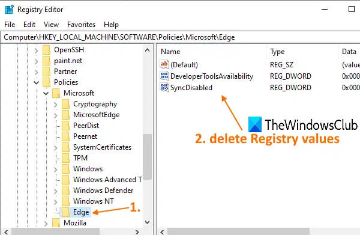Expand the Windows NT key
The width and height of the screenshot is (360, 235).
coord(56,202)
